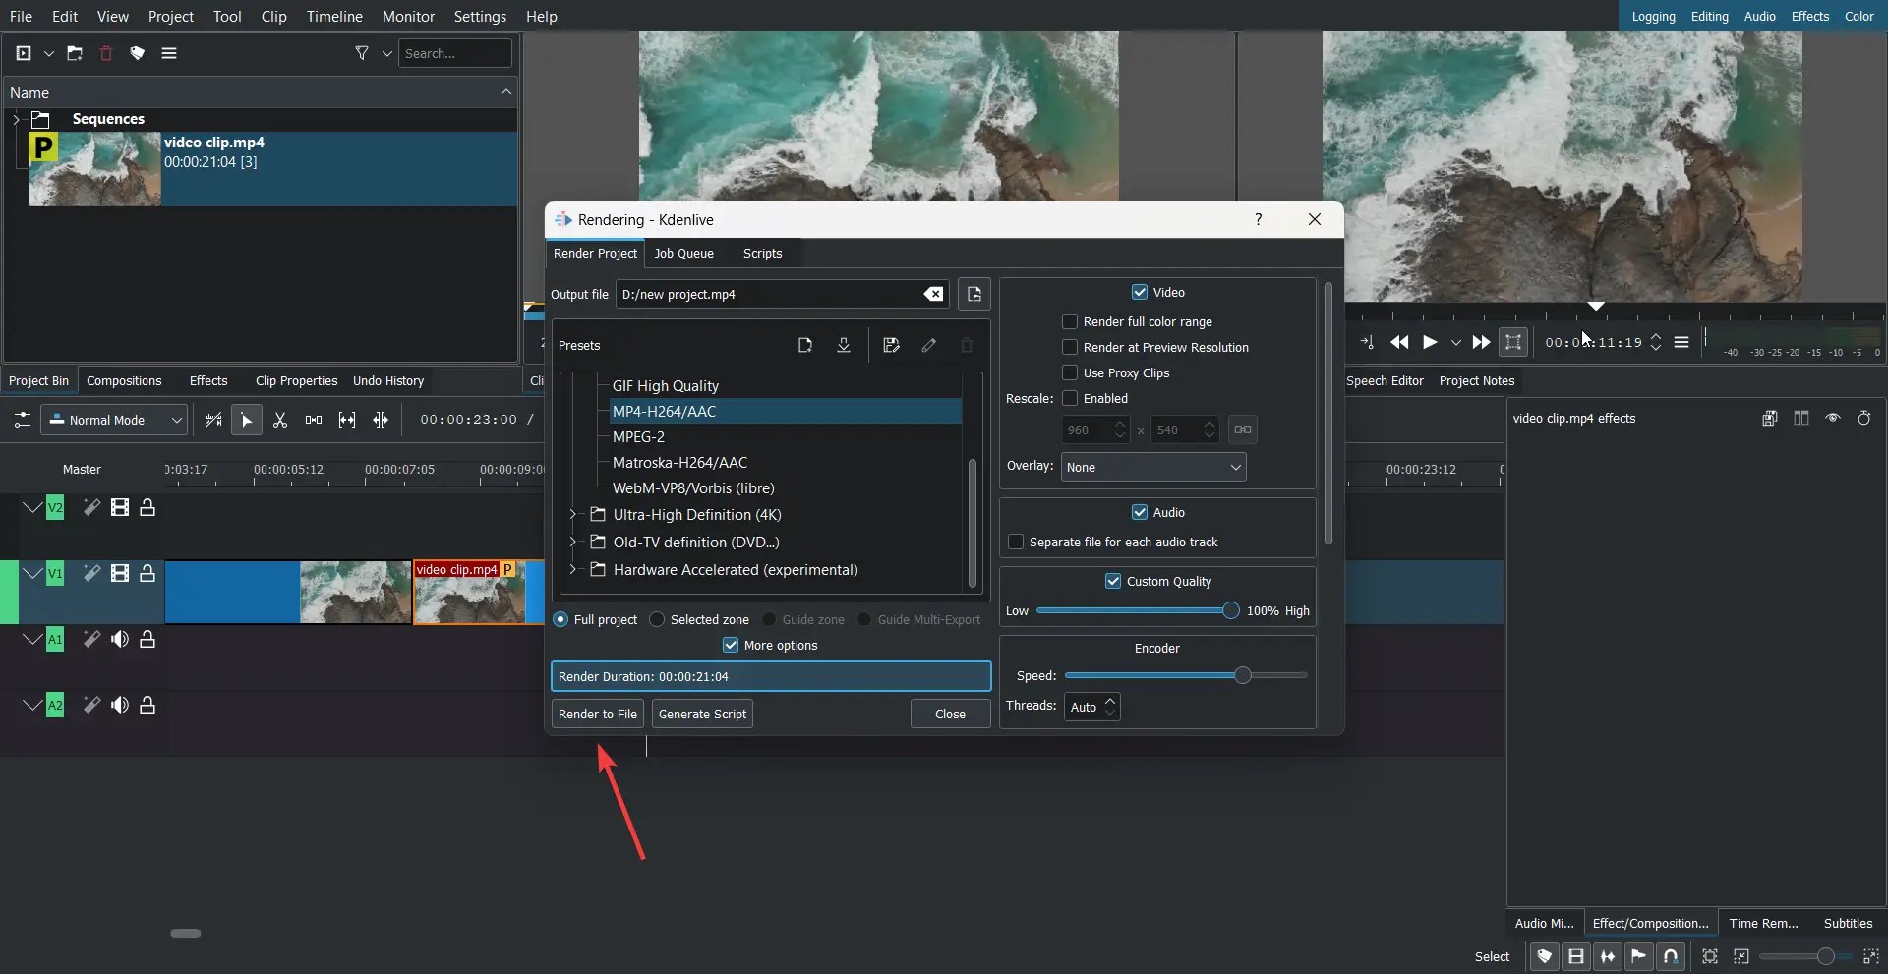
Task: Open the Monitor menu
Action: pos(409,16)
